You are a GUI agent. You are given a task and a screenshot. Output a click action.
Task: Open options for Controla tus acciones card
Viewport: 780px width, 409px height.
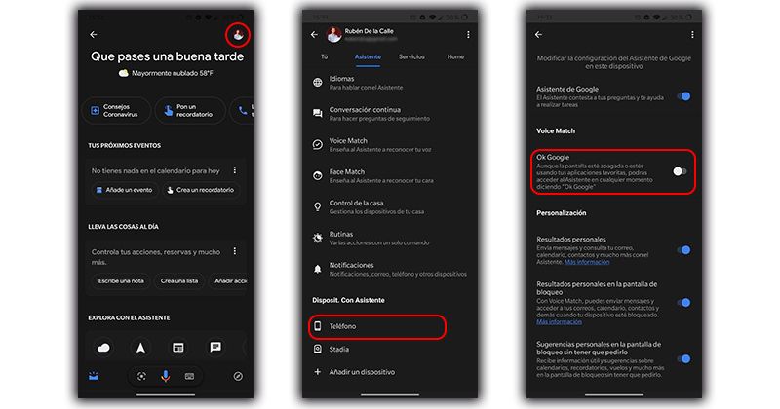(x=235, y=251)
